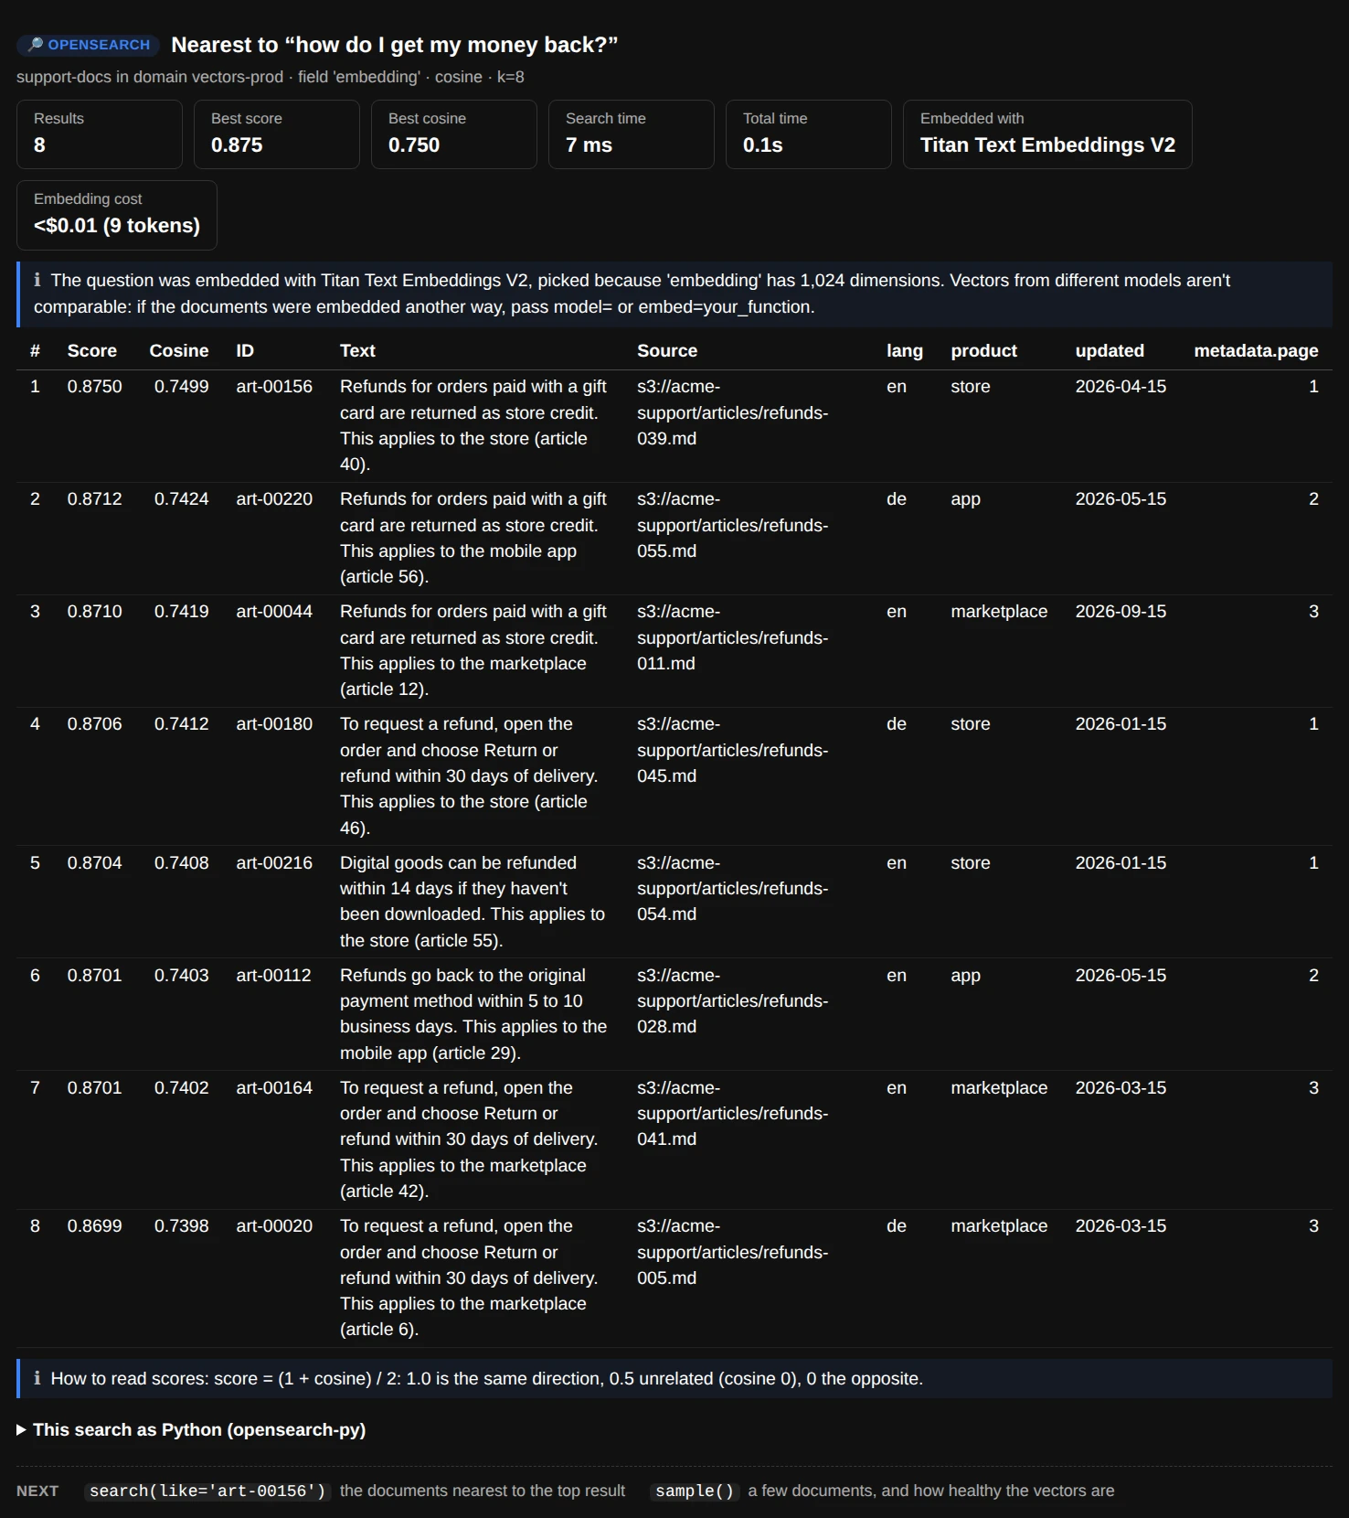
Task: Click the source path ending refunds-054.md
Action: [x=733, y=889]
